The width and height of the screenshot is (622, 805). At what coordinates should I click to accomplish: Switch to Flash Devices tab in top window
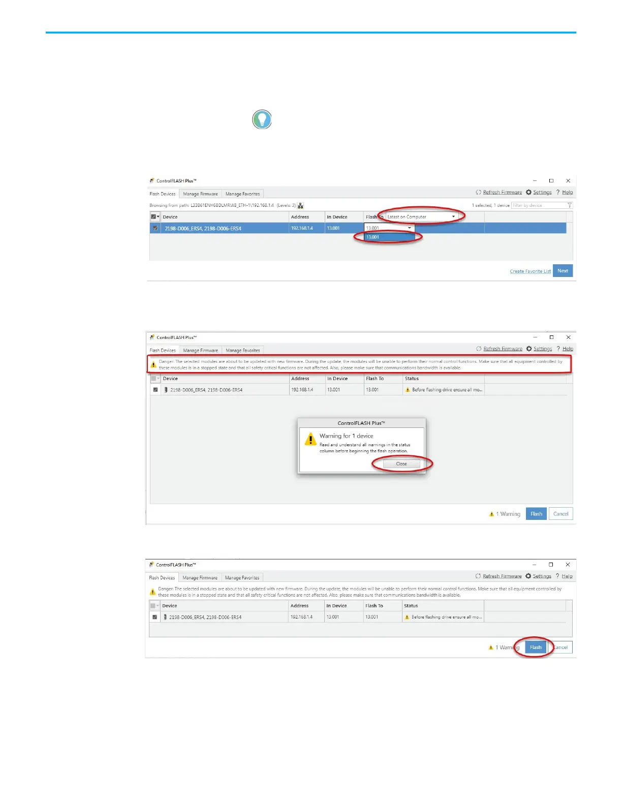163,194
